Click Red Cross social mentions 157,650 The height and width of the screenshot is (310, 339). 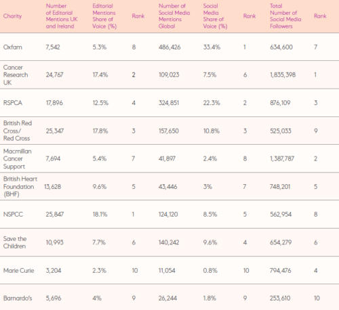coord(169,131)
